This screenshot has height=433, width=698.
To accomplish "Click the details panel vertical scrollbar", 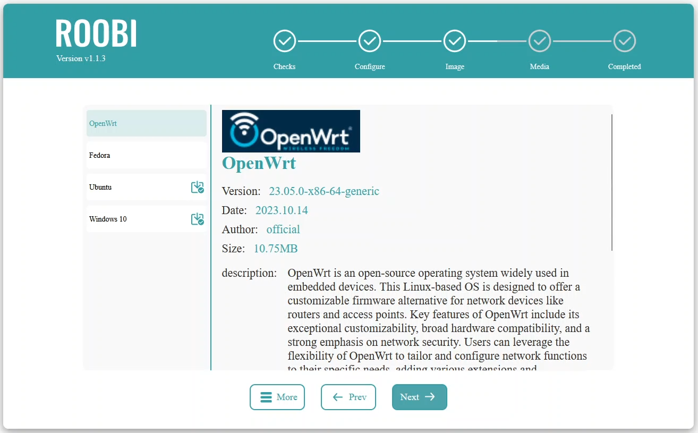I will point(612,182).
